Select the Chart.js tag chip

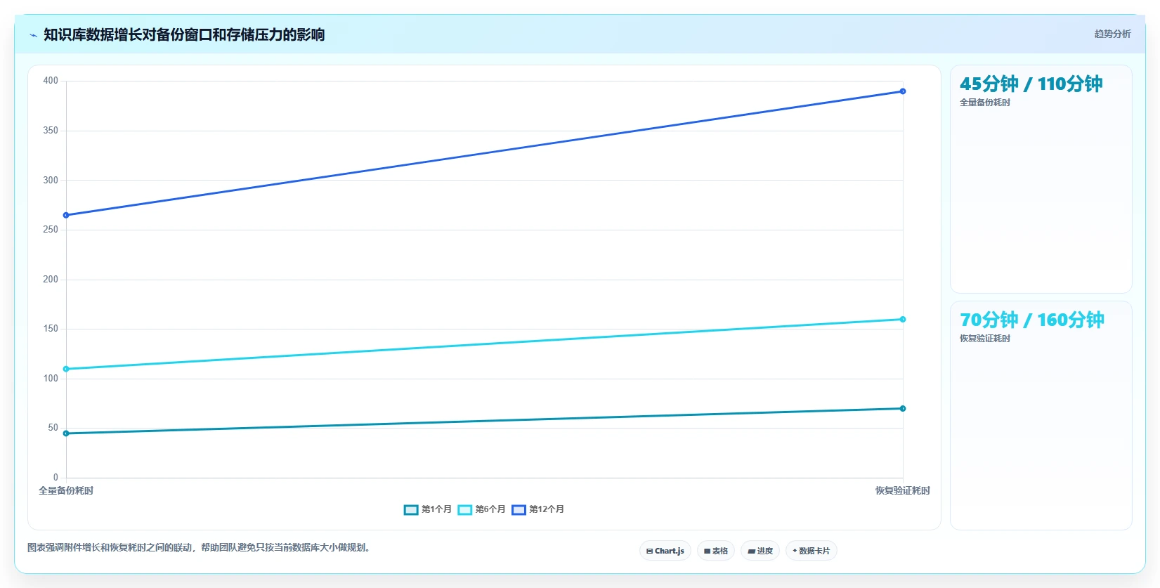click(x=665, y=551)
